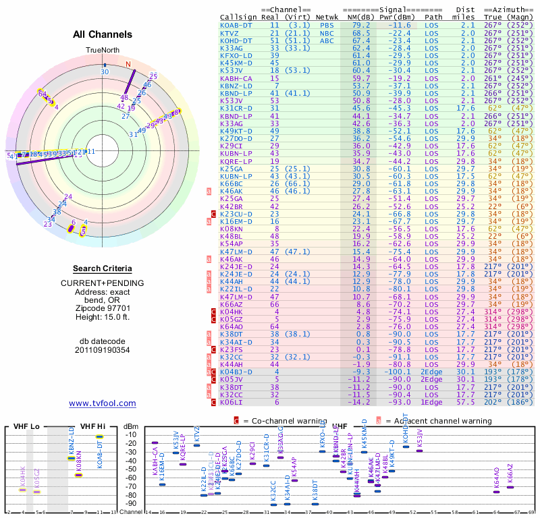Image resolution: width=540 pixels, height=518 pixels.
Task: Click the co-channel warning icon beside K23FS
Action: coord(213,349)
